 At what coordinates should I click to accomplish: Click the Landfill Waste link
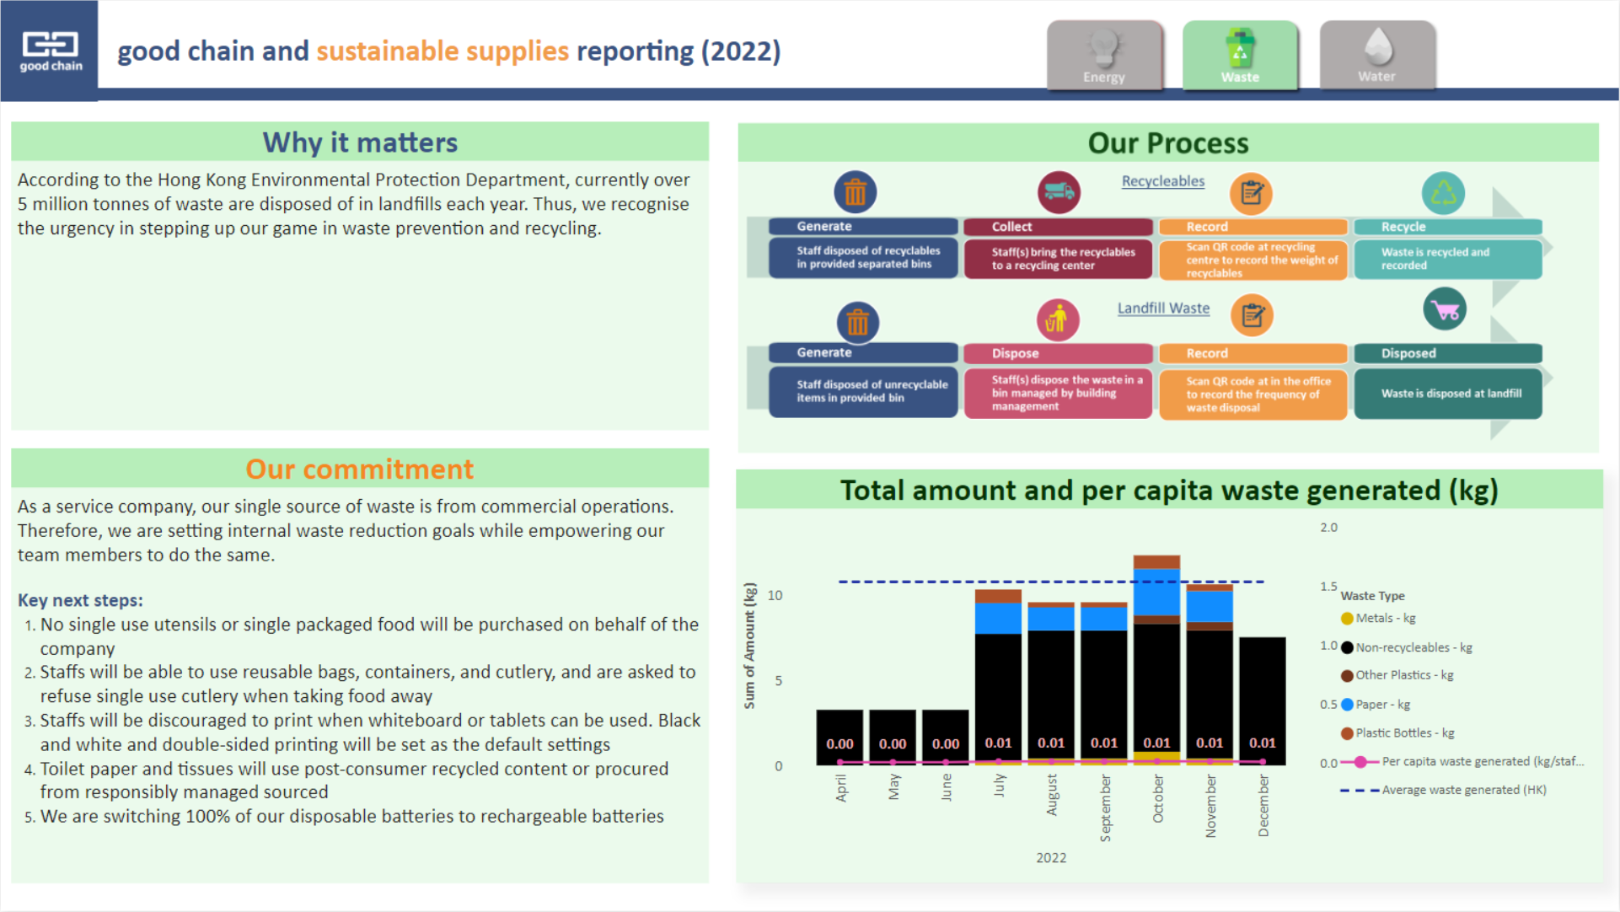[1163, 308]
